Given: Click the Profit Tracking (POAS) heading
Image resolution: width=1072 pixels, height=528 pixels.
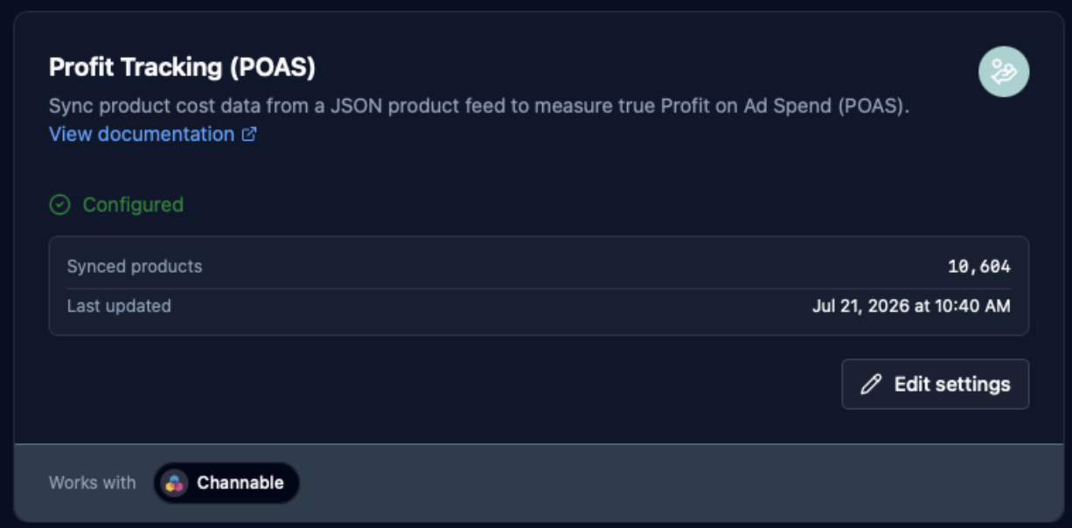Looking at the screenshot, I should click(x=182, y=66).
